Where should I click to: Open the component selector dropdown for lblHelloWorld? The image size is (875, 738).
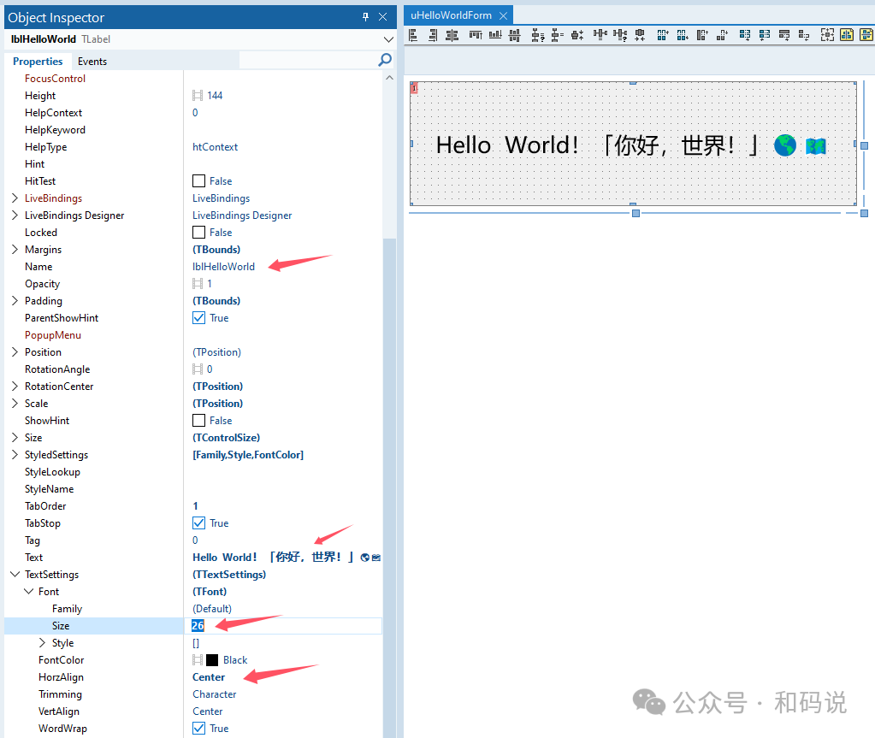point(388,38)
